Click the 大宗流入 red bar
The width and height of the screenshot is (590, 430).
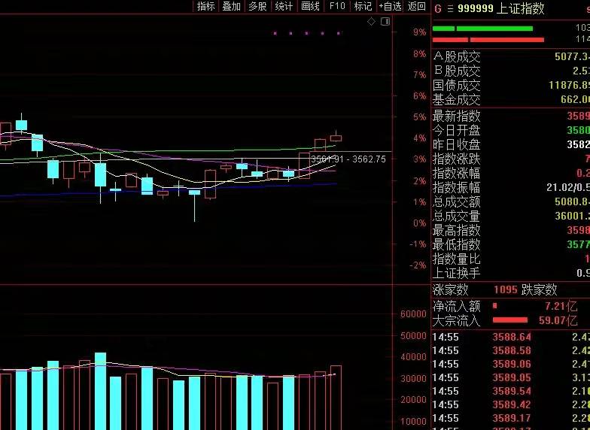510,320
